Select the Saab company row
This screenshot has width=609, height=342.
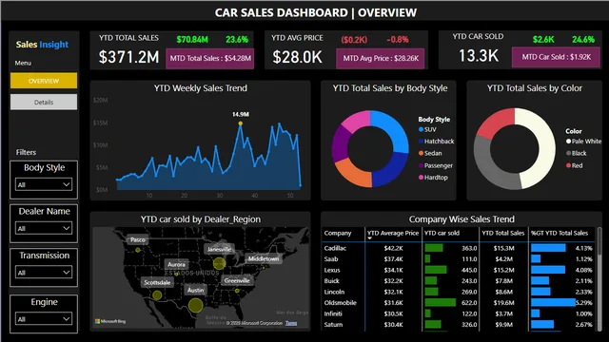coord(459,259)
